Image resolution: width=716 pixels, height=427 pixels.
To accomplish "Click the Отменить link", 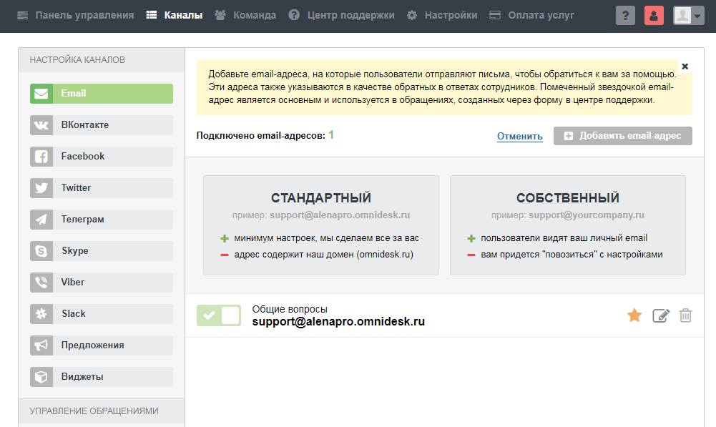I will pyautogui.click(x=519, y=135).
